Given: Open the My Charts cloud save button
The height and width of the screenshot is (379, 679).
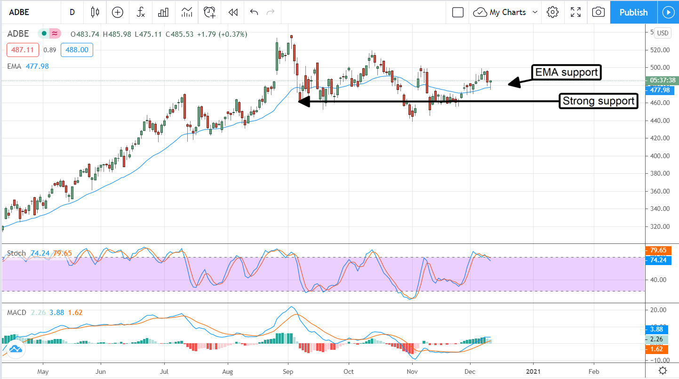Looking at the screenshot, I should coord(500,12).
